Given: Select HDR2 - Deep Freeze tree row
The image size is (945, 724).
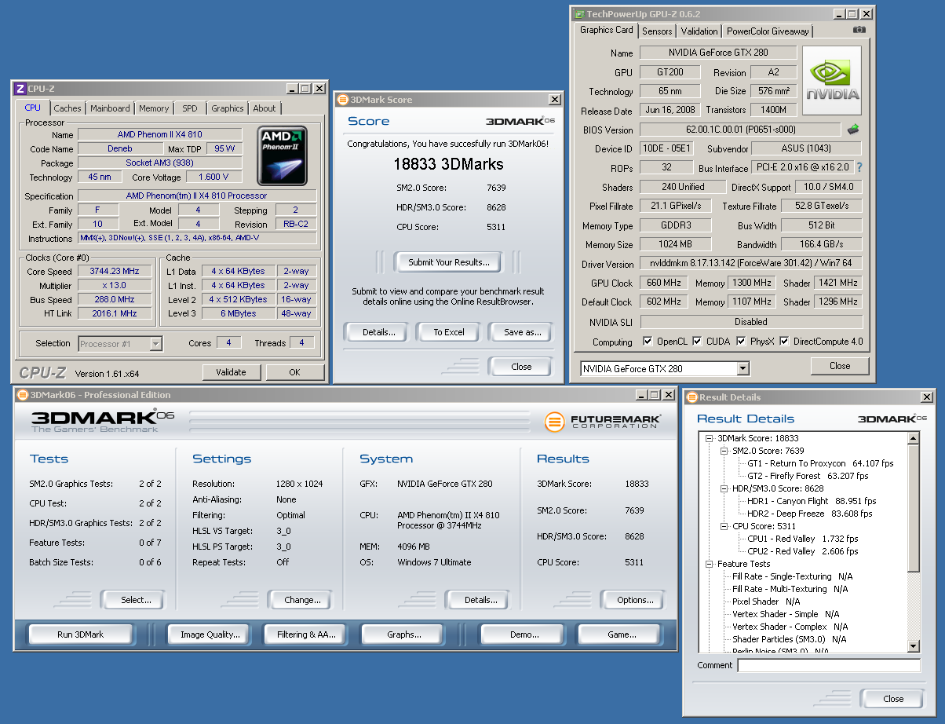Looking at the screenshot, I should [x=809, y=514].
